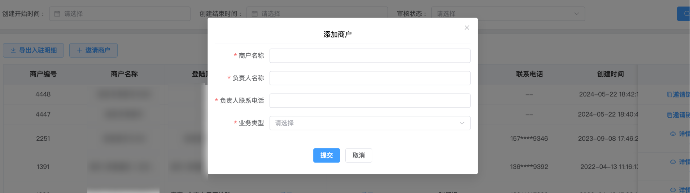Expand the 审核状态 dropdown
Viewport: 690px width, 193px height.
[x=508, y=14]
